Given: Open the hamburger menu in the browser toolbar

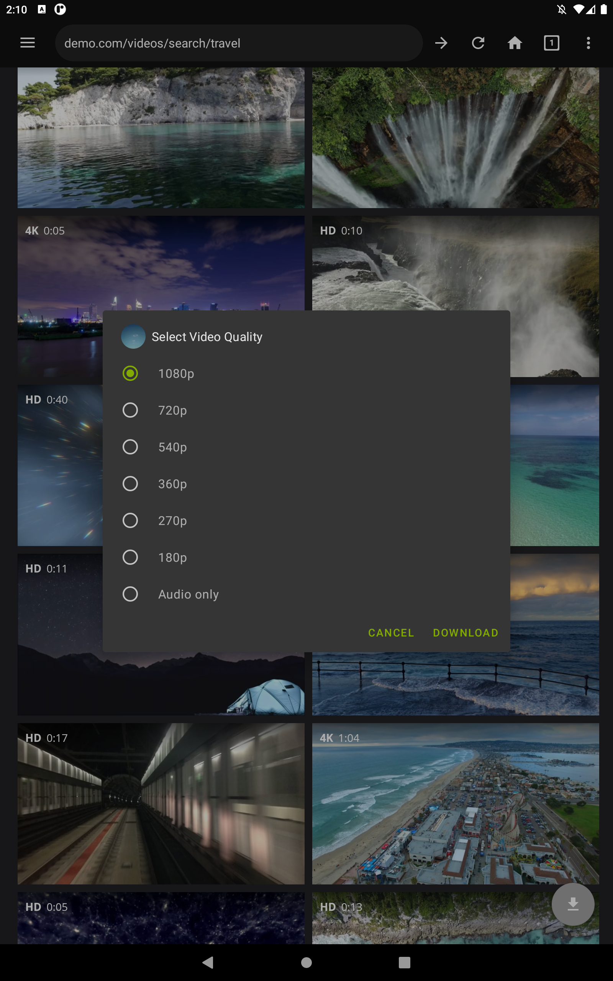Looking at the screenshot, I should [x=28, y=43].
